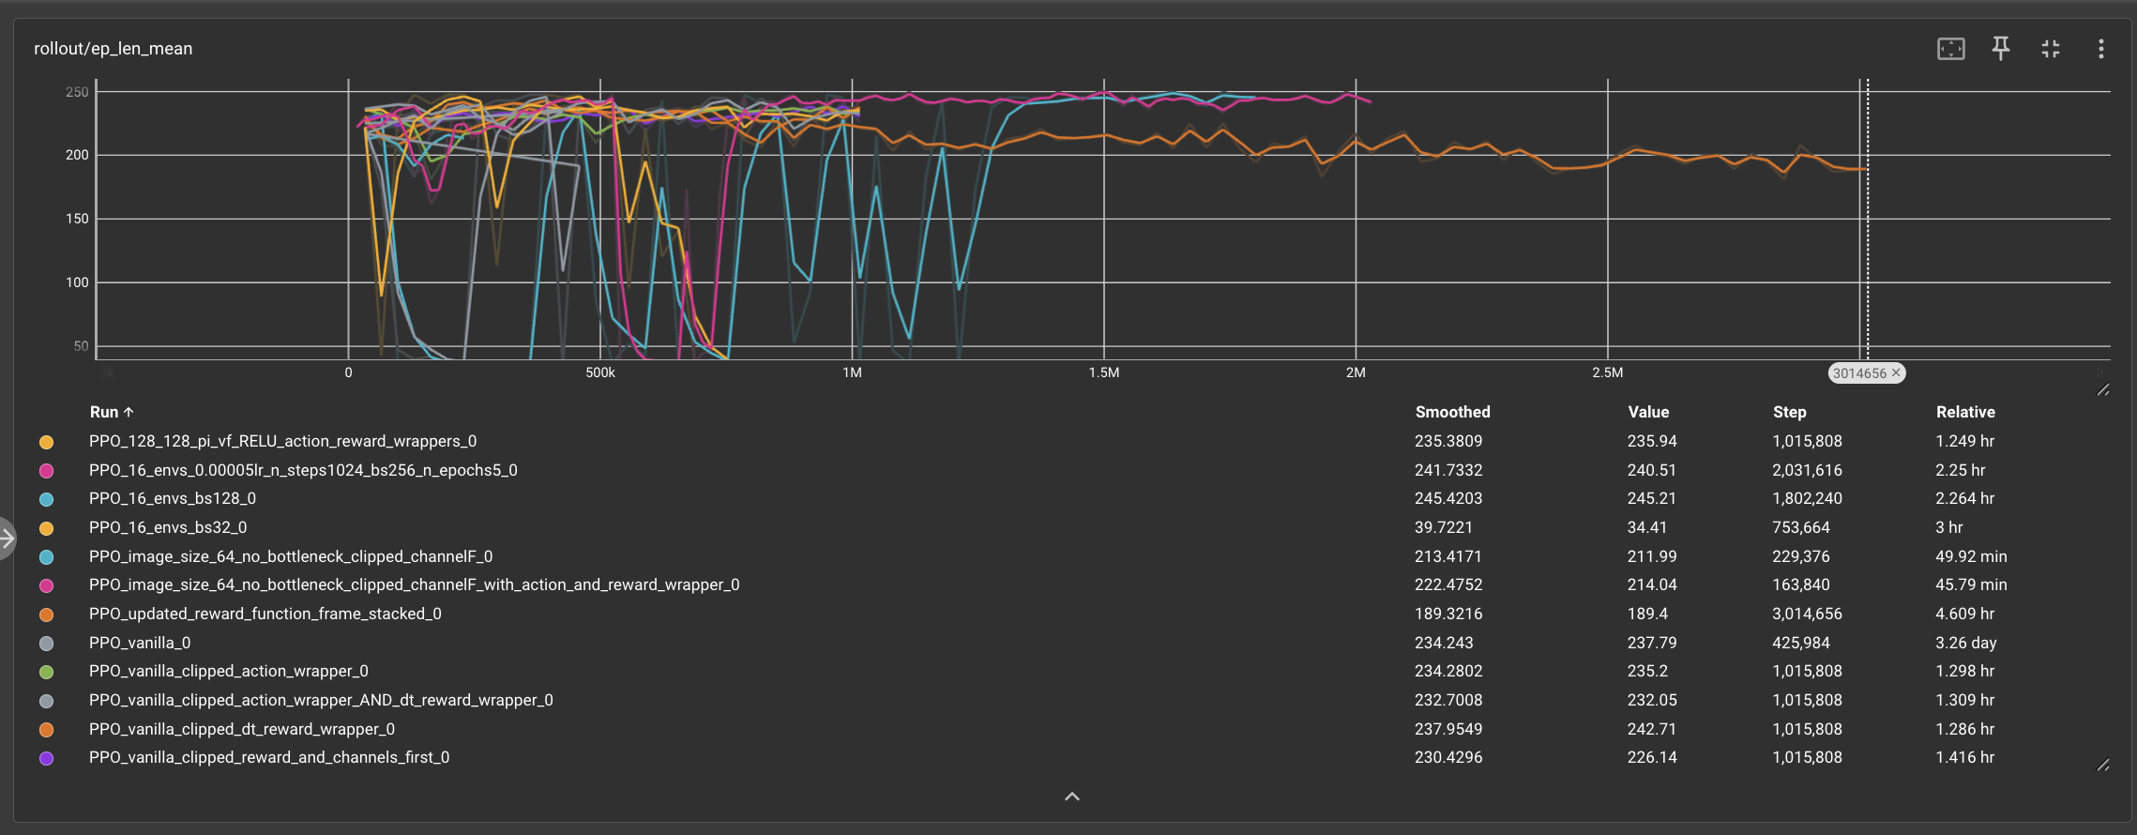Click the Step column header
Viewport: 2137px width, 835px height.
[x=1789, y=412]
